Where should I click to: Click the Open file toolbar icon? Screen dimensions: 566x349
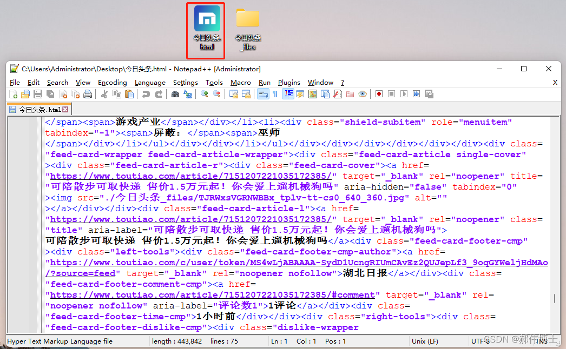(x=25, y=95)
